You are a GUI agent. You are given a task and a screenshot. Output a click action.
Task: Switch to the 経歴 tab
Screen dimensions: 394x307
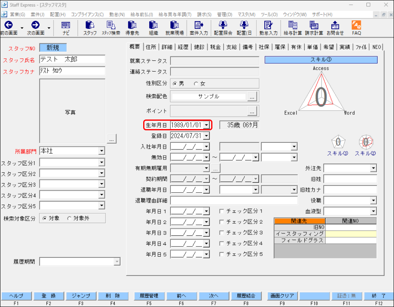(x=183, y=47)
